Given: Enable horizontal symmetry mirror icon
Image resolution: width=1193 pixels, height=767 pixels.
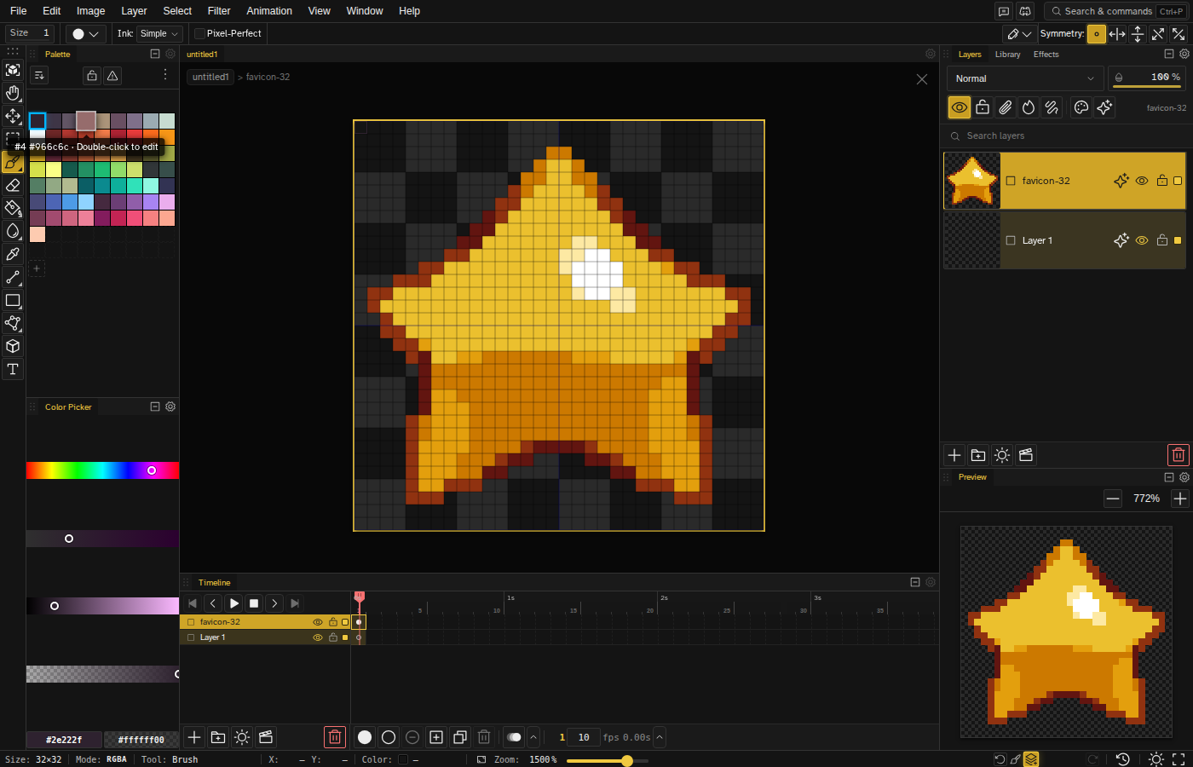Looking at the screenshot, I should (x=1117, y=34).
